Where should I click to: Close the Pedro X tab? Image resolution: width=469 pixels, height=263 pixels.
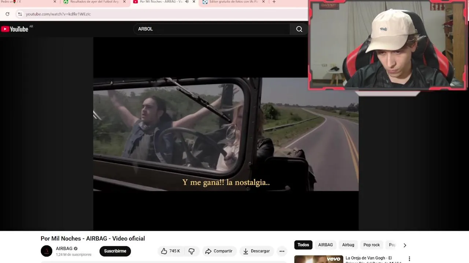[x=55, y=2]
